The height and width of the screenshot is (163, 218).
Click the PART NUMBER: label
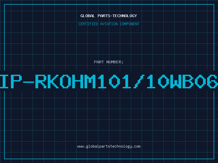pos(109,62)
